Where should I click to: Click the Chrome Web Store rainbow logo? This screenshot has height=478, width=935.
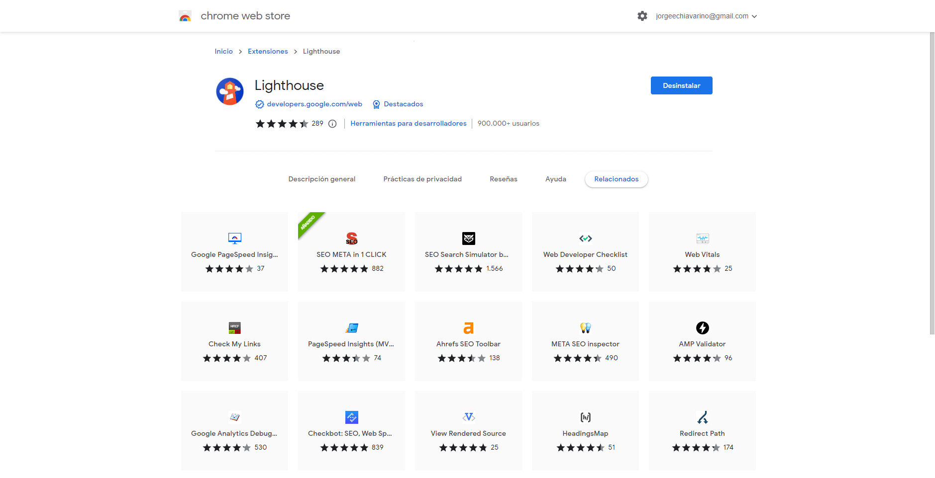(185, 16)
